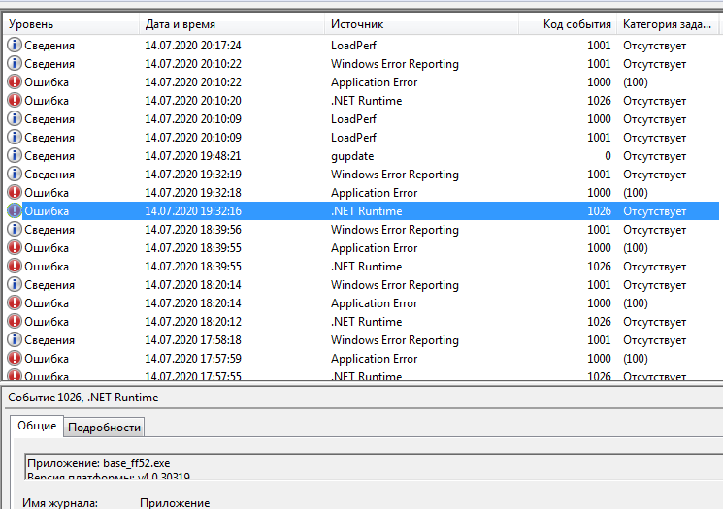Click info icon of Windows Error Reporting 20:10:22 row
723x509 pixels.
pos(15,63)
